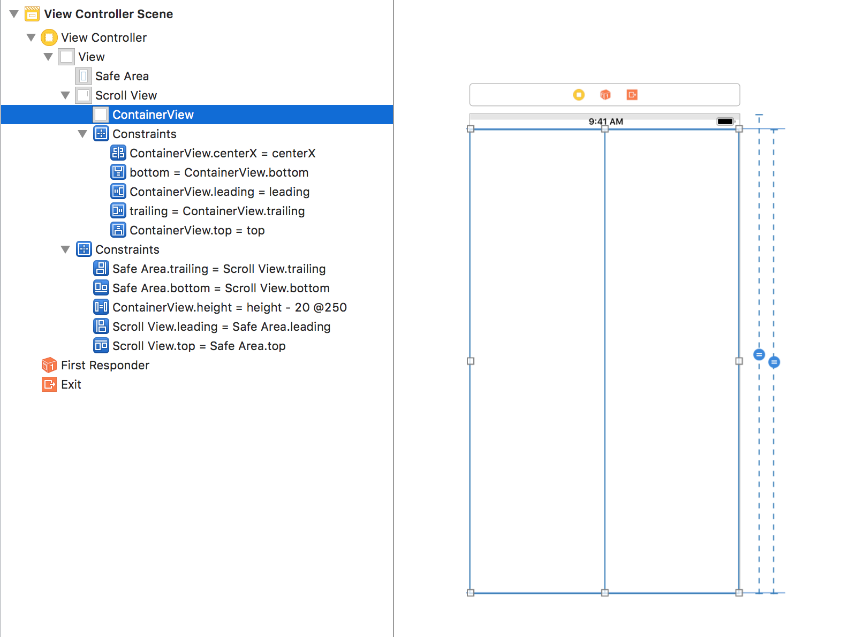Image resolution: width=848 pixels, height=637 pixels.
Task: Click the left-middle resize handle on canvas
Action: (471, 361)
